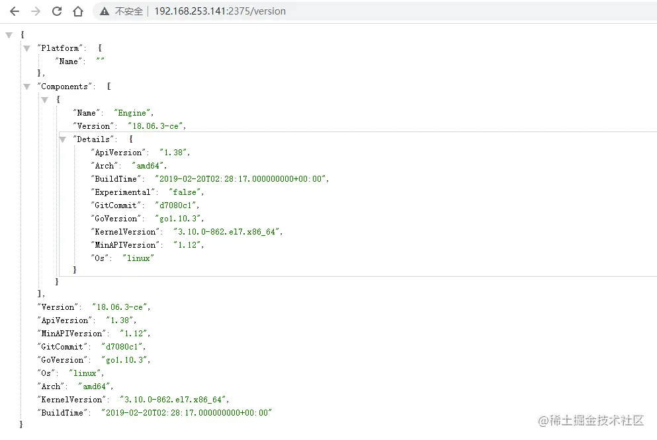
Task: Select the Details "ApiVersion" key
Action: 118,153
